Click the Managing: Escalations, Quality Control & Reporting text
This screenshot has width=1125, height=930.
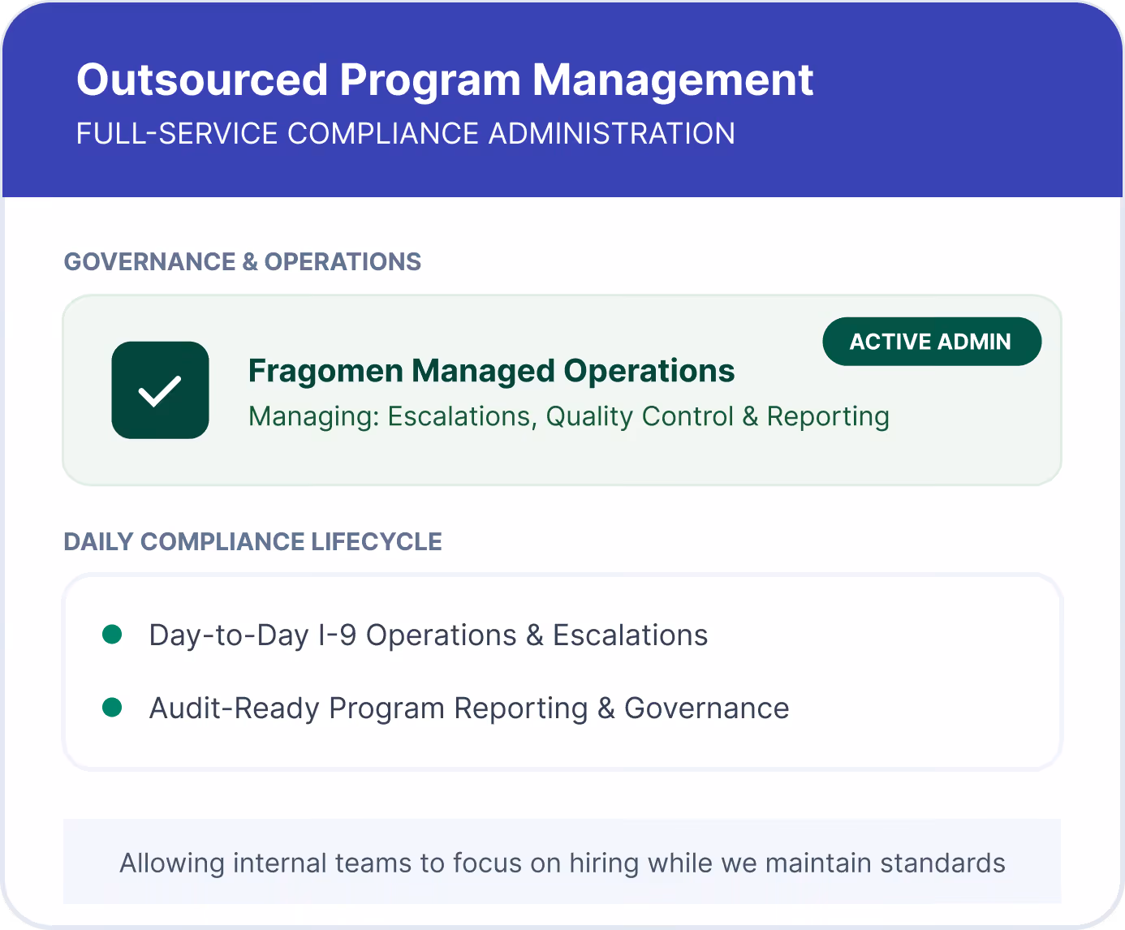coord(569,416)
